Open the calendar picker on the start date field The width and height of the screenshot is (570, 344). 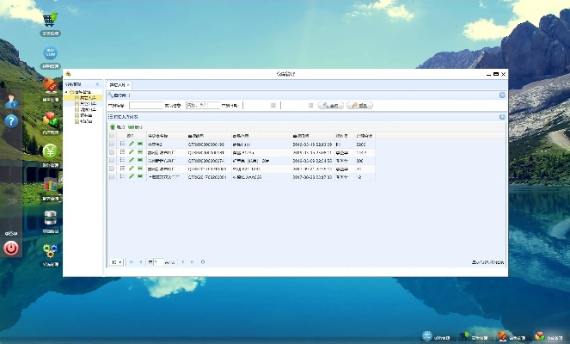point(273,106)
